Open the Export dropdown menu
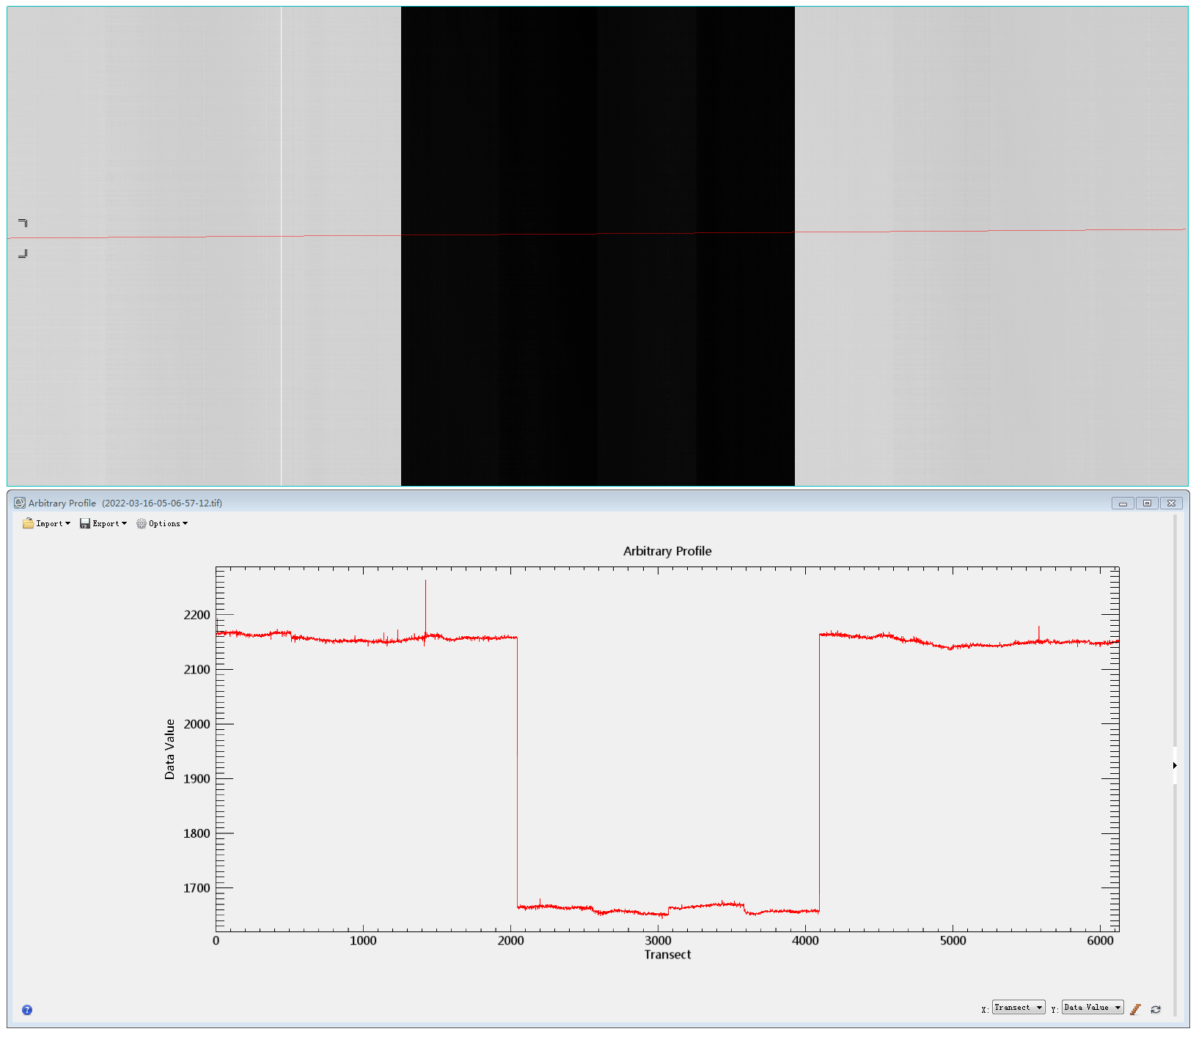1196x1037 pixels. pyautogui.click(x=103, y=523)
